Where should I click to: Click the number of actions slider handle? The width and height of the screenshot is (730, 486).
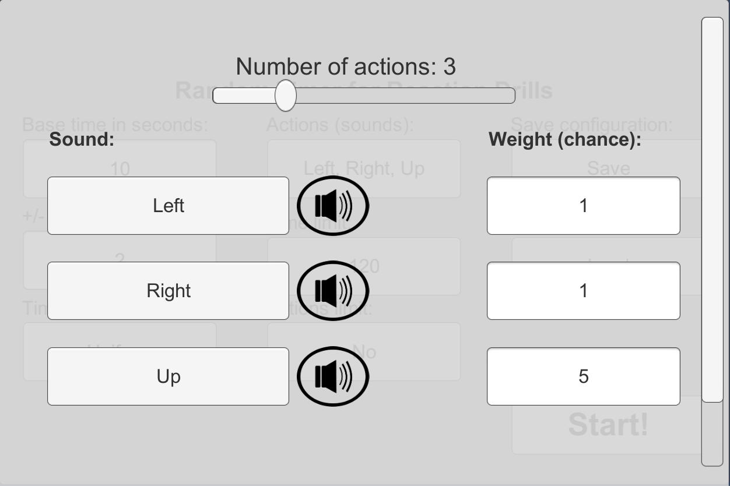[285, 96]
